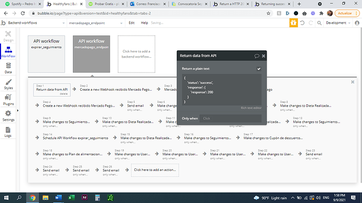362x203 pixels.
Task: Click the search magnifier in the Bubble toolbar
Action: 320,23
